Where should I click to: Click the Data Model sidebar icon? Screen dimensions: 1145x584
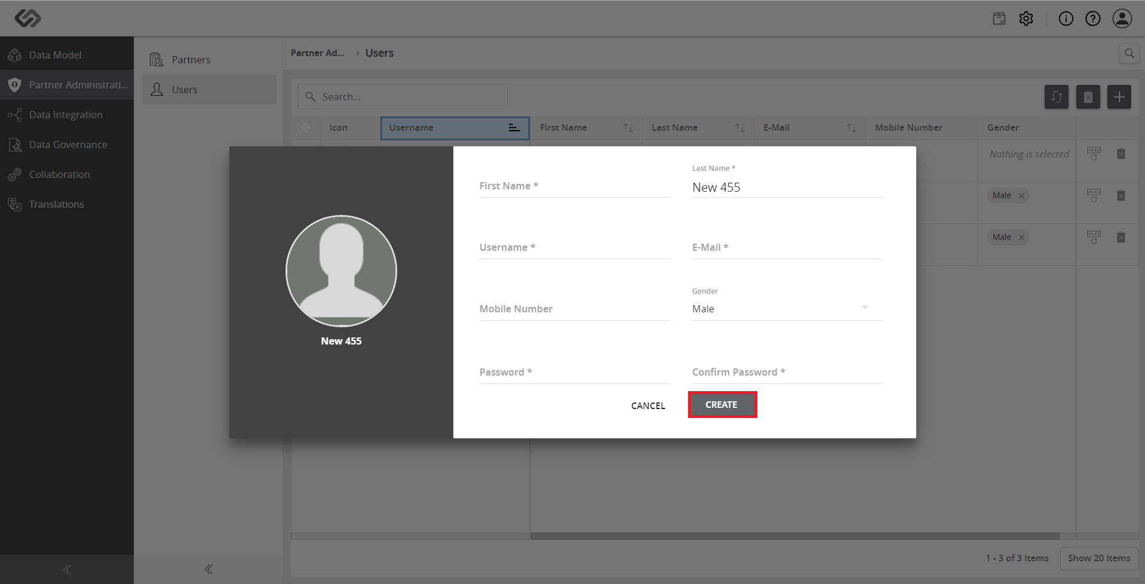click(15, 55)
